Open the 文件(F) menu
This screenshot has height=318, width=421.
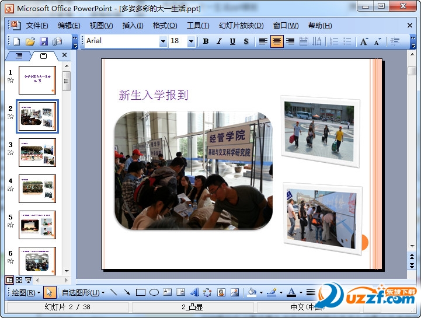coord(37,26)
